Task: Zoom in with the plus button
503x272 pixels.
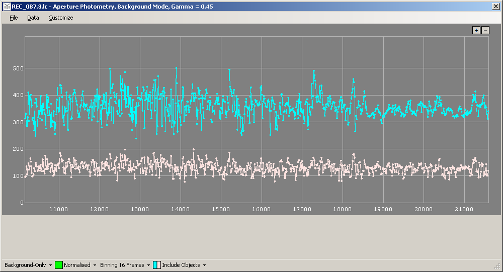Action: [476, 30]
